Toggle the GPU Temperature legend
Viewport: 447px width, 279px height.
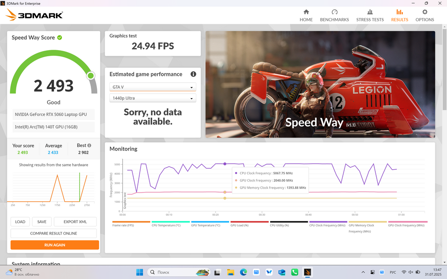coord(210,224)
